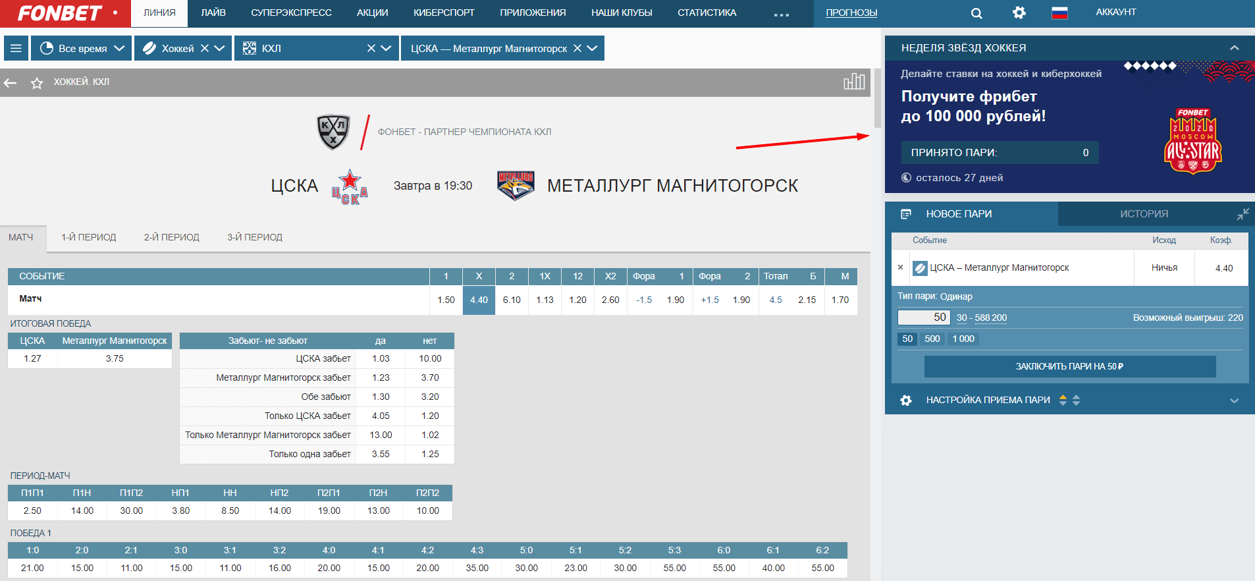Change language via Russian flag icon

(x=1059, y=13)
